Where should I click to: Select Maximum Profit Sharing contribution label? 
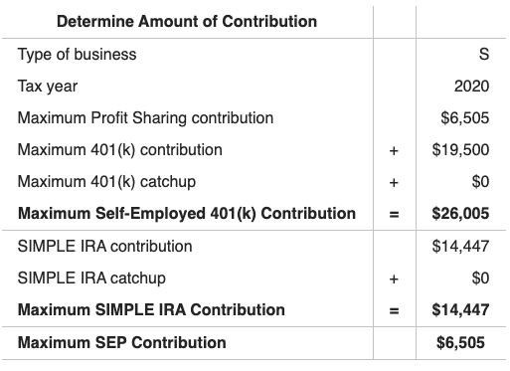tap(145, 118)
